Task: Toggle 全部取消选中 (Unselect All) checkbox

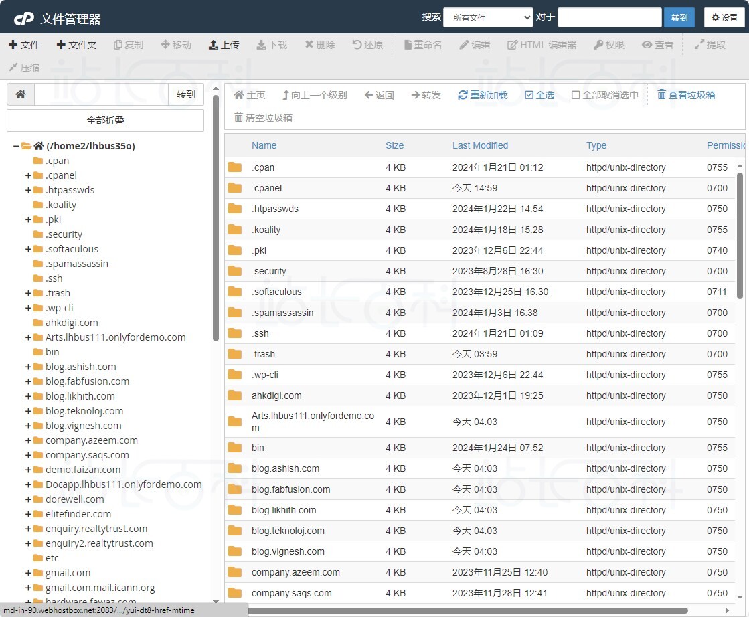Action: (x=576, y=95)
